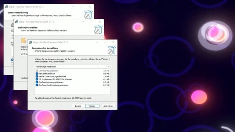The image size is (235, 132).
Task: Click the KeePass icon in the Ziel-Ordner window title bar
Action: pyautogui.click(x=17, y=22)
